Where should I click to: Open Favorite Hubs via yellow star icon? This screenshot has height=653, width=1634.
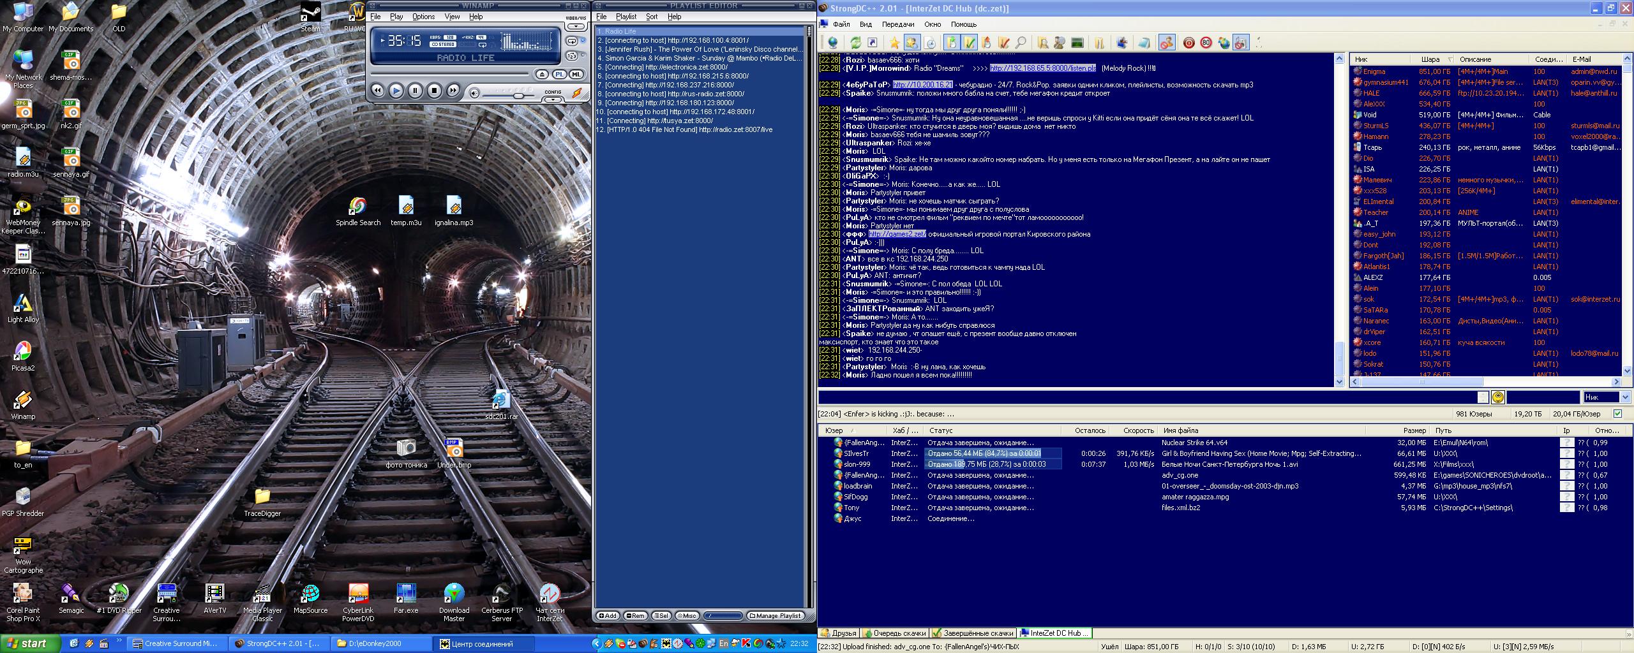click(894, 43)
